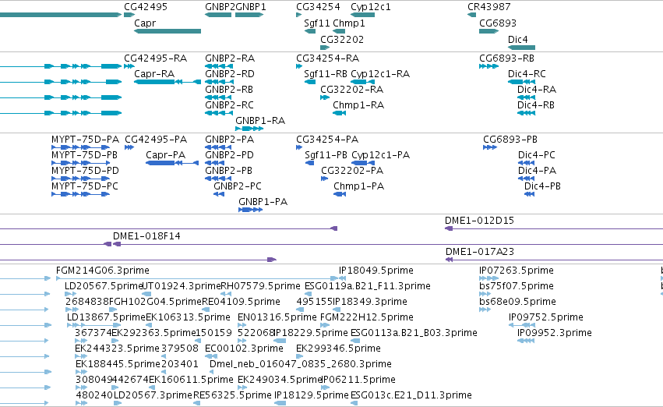Select the Chmp1-PA protein feature
This screenshot has width=663, height=407.
[x=340, y=194]
